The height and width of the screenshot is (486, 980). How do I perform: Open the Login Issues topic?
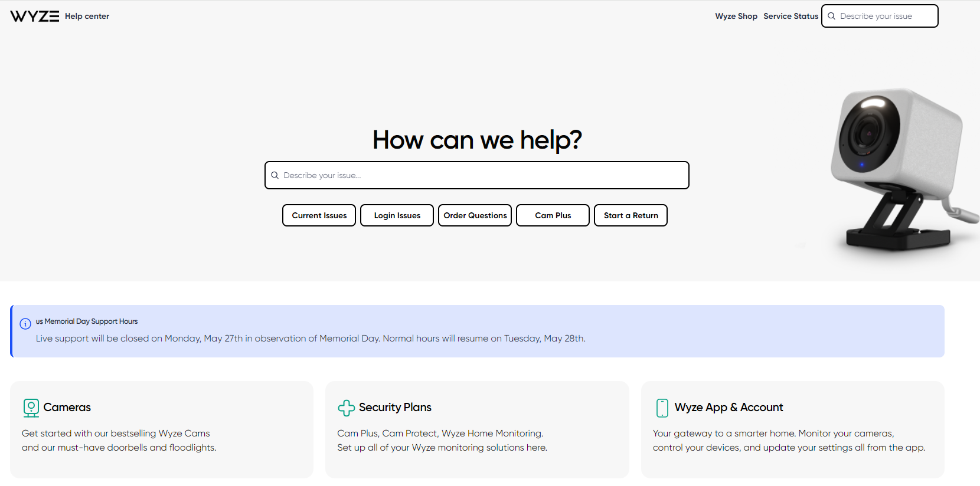pyautogui.click(x=397, y=215)
